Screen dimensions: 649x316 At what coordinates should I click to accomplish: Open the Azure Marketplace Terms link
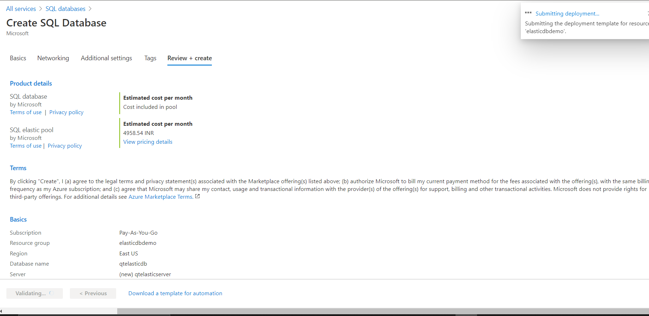(x=161, y=197)
